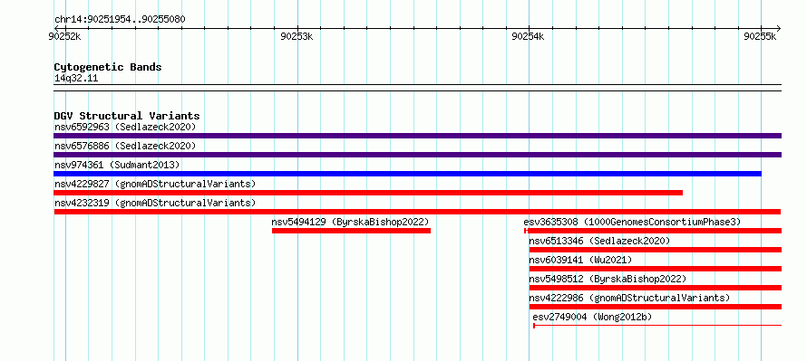Select the blue nsv974361 variant bar

(408, 174)
